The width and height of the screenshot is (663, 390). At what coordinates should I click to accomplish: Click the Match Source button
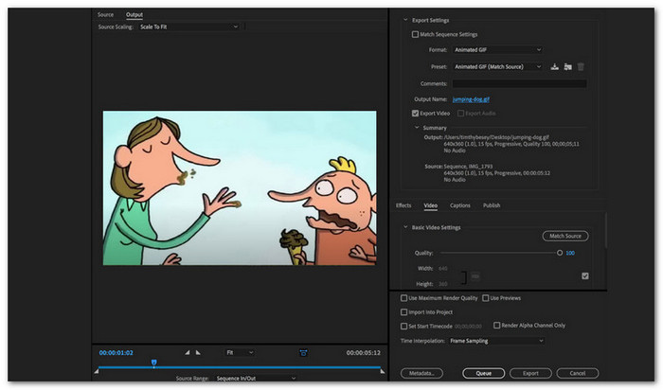click(565, 237)
